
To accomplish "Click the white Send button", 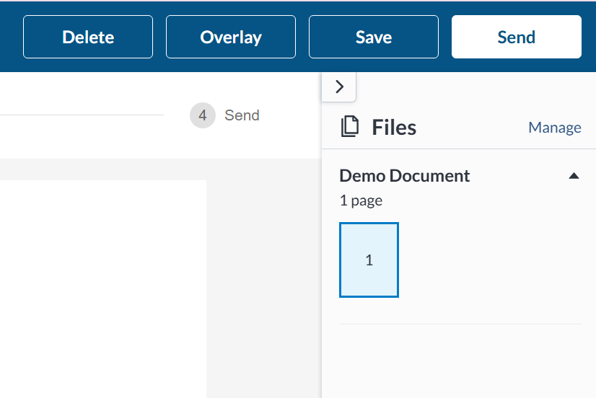I will coord(517,37).
